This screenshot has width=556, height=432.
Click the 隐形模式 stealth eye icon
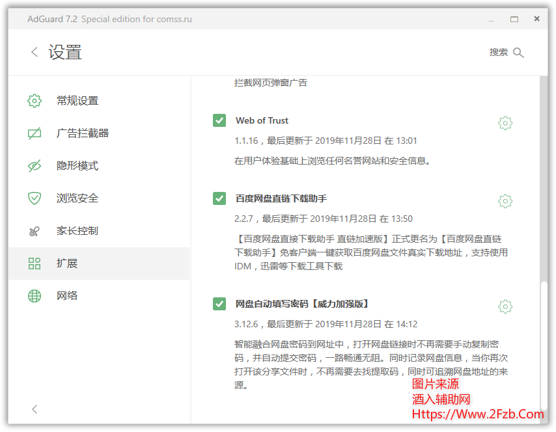(x=35, y=165)
